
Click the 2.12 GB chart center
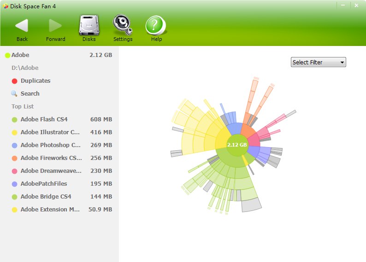pos(237,145)
